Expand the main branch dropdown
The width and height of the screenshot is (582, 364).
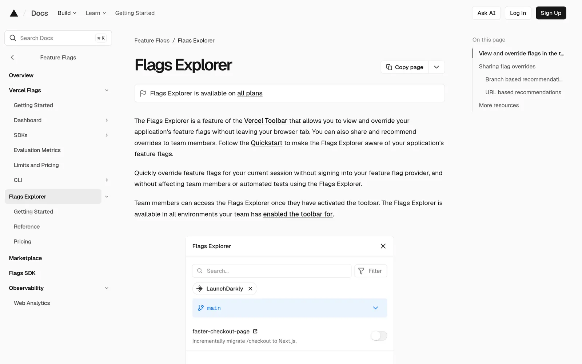(x=375, y=308)
